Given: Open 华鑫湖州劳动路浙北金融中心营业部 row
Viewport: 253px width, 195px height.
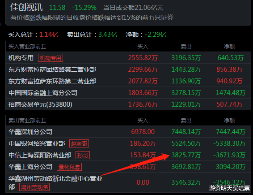Looking at the screenshot, I should coord(128,182).
